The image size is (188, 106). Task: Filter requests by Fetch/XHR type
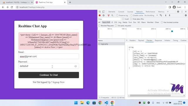pyautogui.click(x=106, y=22)
